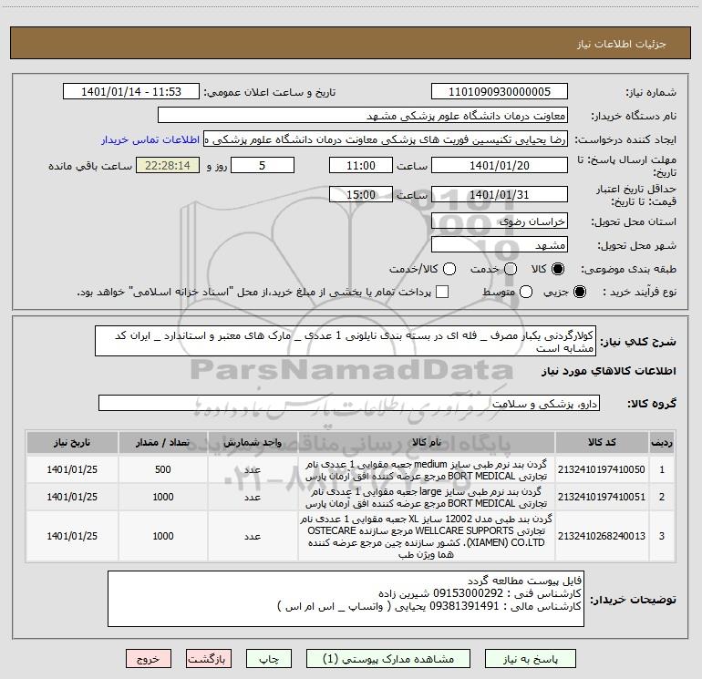
Task: Click product code 2132410197410050
Action: point(602,469)
